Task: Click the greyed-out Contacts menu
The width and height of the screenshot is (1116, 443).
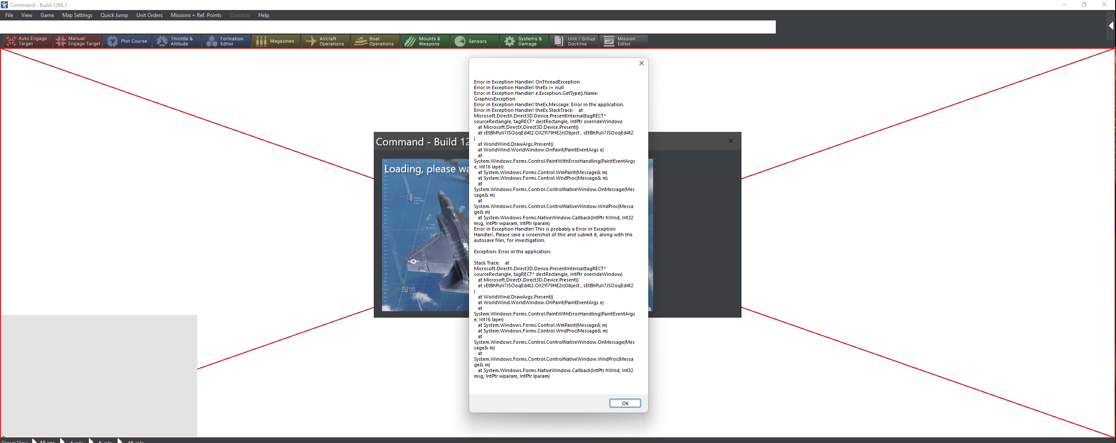Action: coord(240,15)
